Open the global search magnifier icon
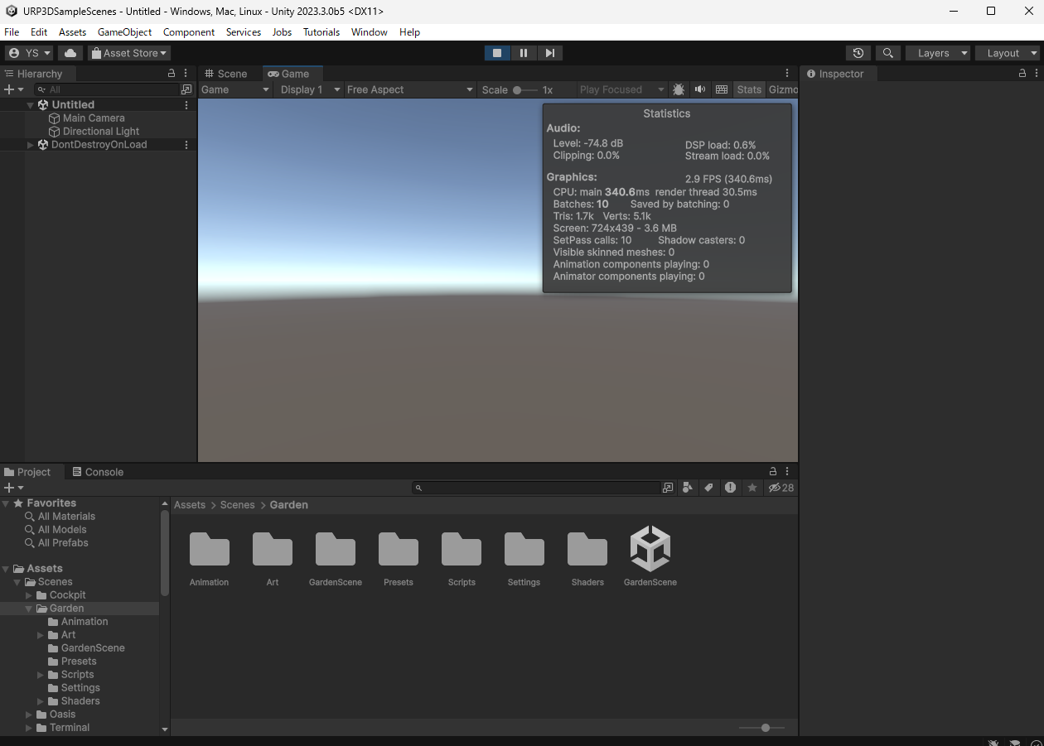Image resolution: width=1044 pixels, height=746 pixels. 887,53
